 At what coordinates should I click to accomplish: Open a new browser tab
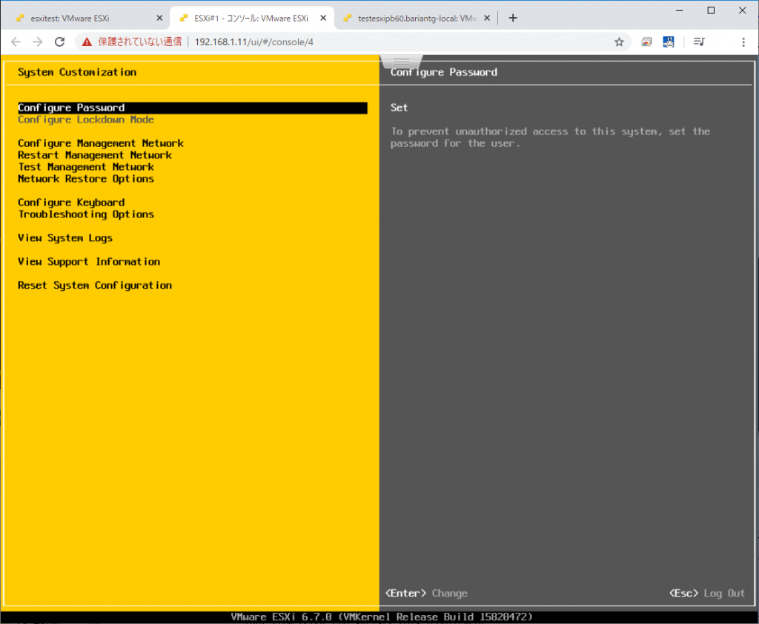(x=513, y=19)
